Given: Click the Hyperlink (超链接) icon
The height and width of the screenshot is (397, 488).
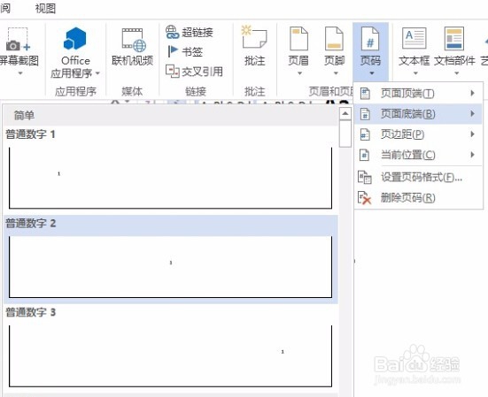Looking at the screenshot, I should click(173, 32).
